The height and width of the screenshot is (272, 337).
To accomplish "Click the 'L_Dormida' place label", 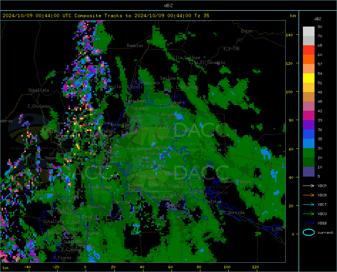I will pos(234,213).
